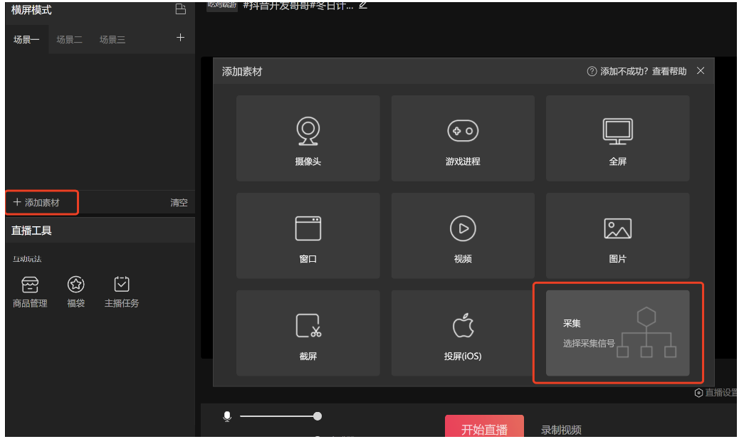The height and width of the screenshot is (444, 744).
Task: Add a new scene with plus icon
Action: pos(180,38)
